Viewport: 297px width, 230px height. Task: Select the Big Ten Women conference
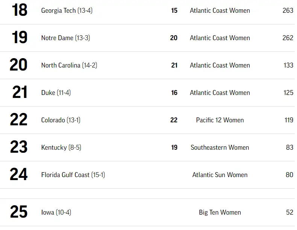pyautogui.click(x=220, y=212)
